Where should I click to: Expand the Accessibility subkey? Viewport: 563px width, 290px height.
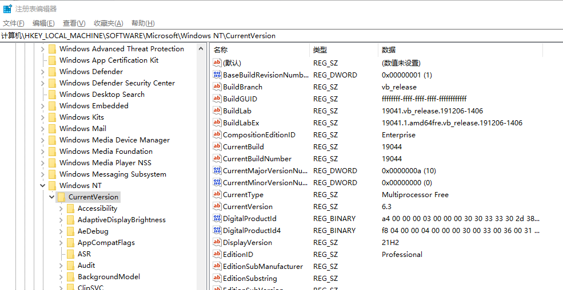click(61, 209)
